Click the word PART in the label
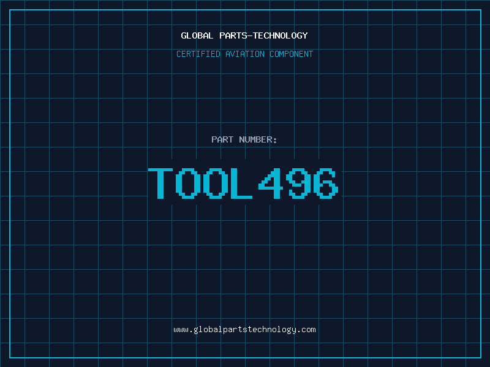The width and height of the screenshot is (490, 367). coord(223,139)
